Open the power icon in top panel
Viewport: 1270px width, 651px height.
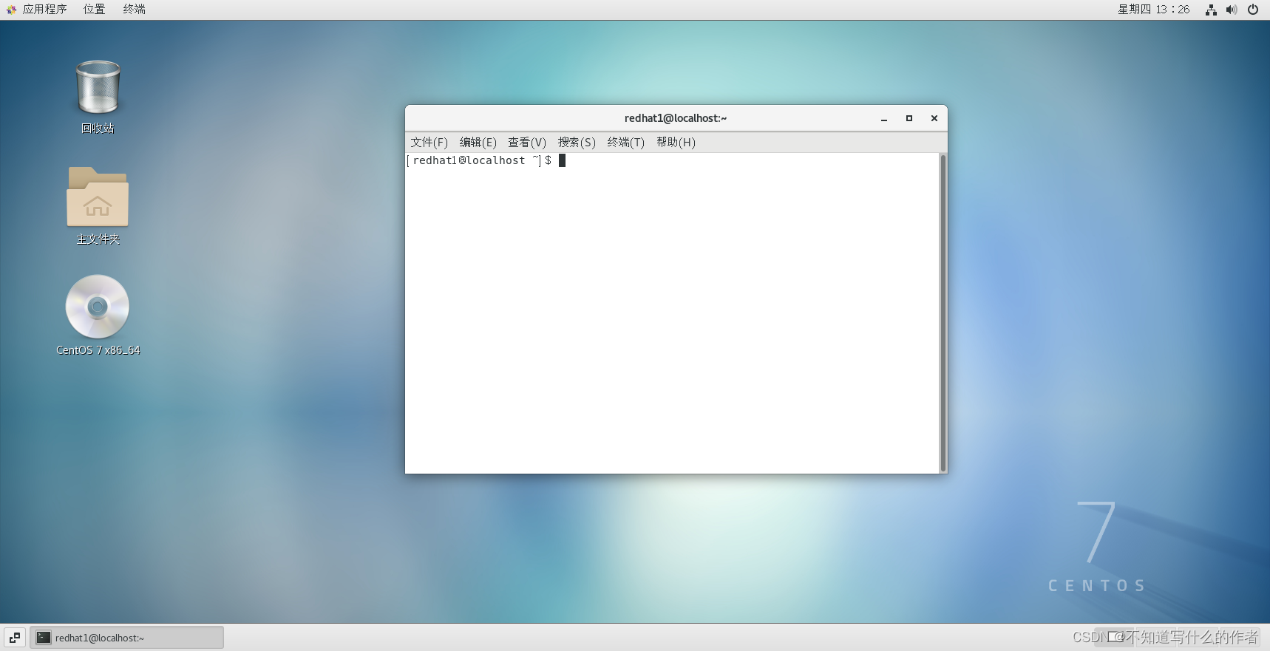pos(1253,10)
